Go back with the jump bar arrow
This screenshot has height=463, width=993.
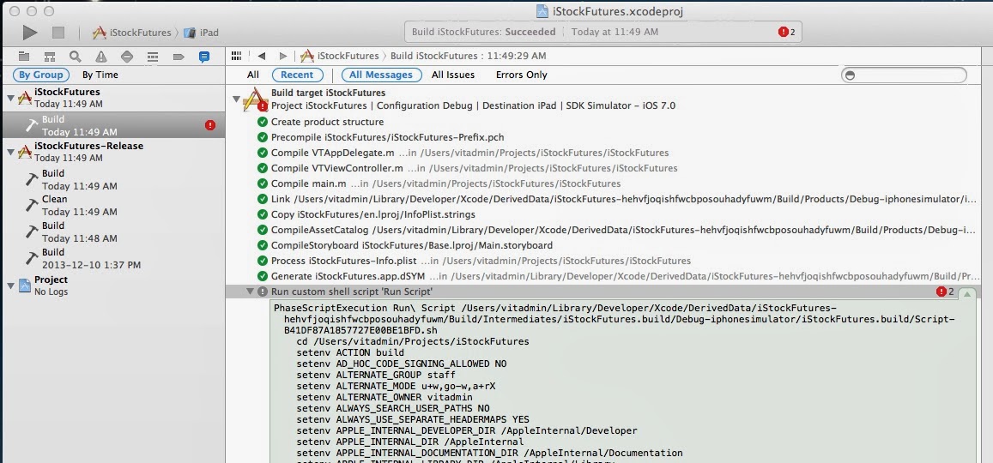261,56
